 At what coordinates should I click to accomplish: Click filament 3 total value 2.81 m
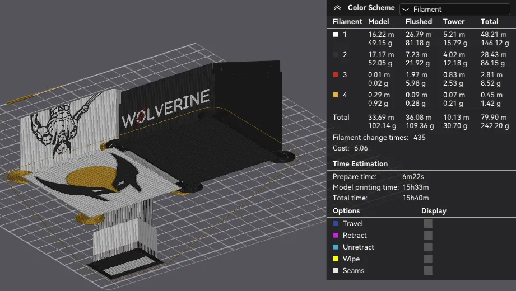point(491,74)
